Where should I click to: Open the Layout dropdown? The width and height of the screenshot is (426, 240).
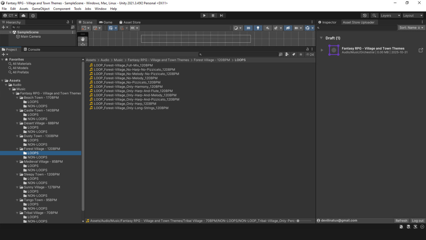(x=412, y=15)
